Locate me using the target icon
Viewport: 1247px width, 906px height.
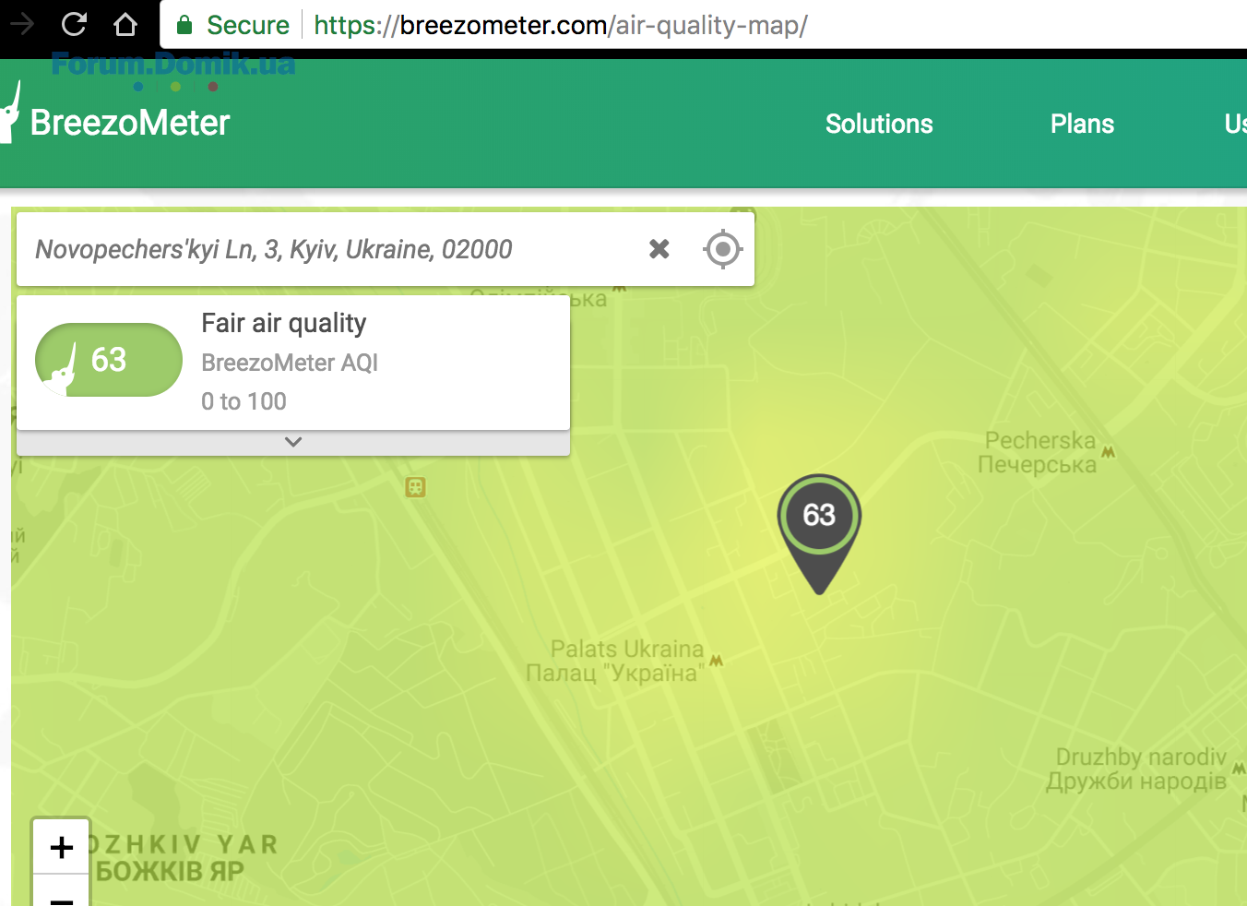point(723,249)
